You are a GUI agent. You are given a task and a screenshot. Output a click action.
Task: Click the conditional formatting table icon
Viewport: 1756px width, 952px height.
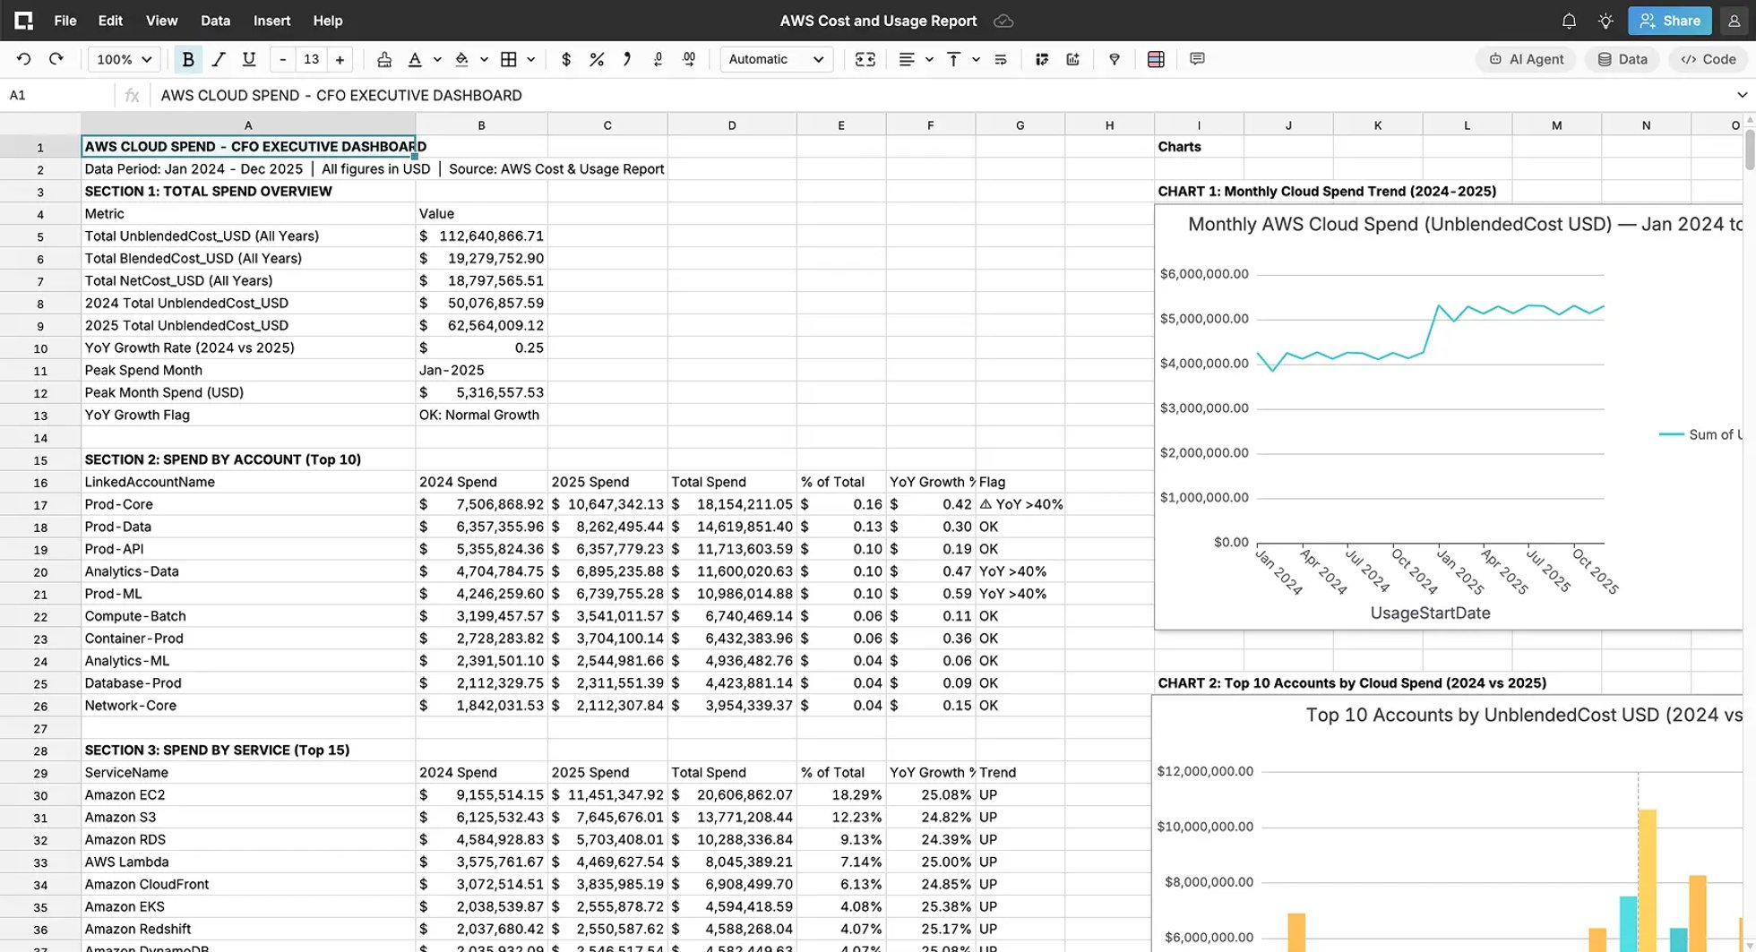(x=1156, y=59)
